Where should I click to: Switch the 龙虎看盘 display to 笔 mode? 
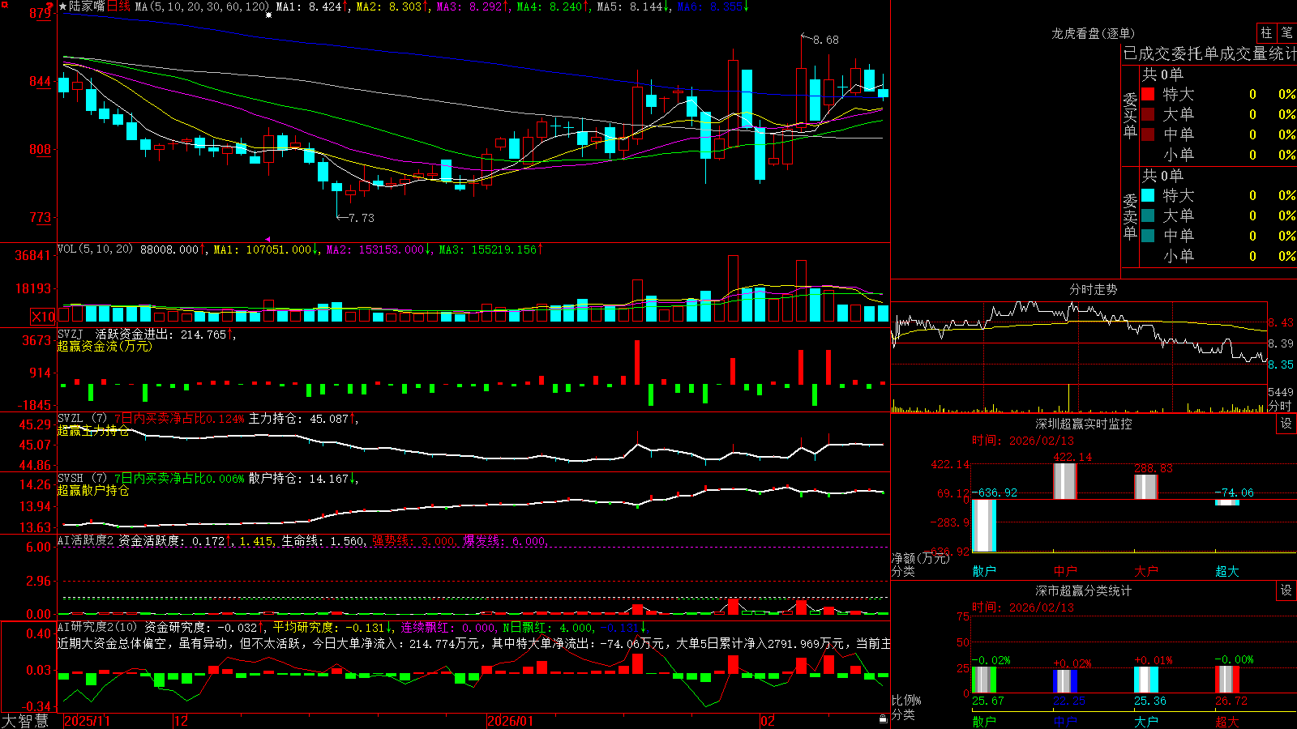pyautogui.click(x=1286, y=33)
